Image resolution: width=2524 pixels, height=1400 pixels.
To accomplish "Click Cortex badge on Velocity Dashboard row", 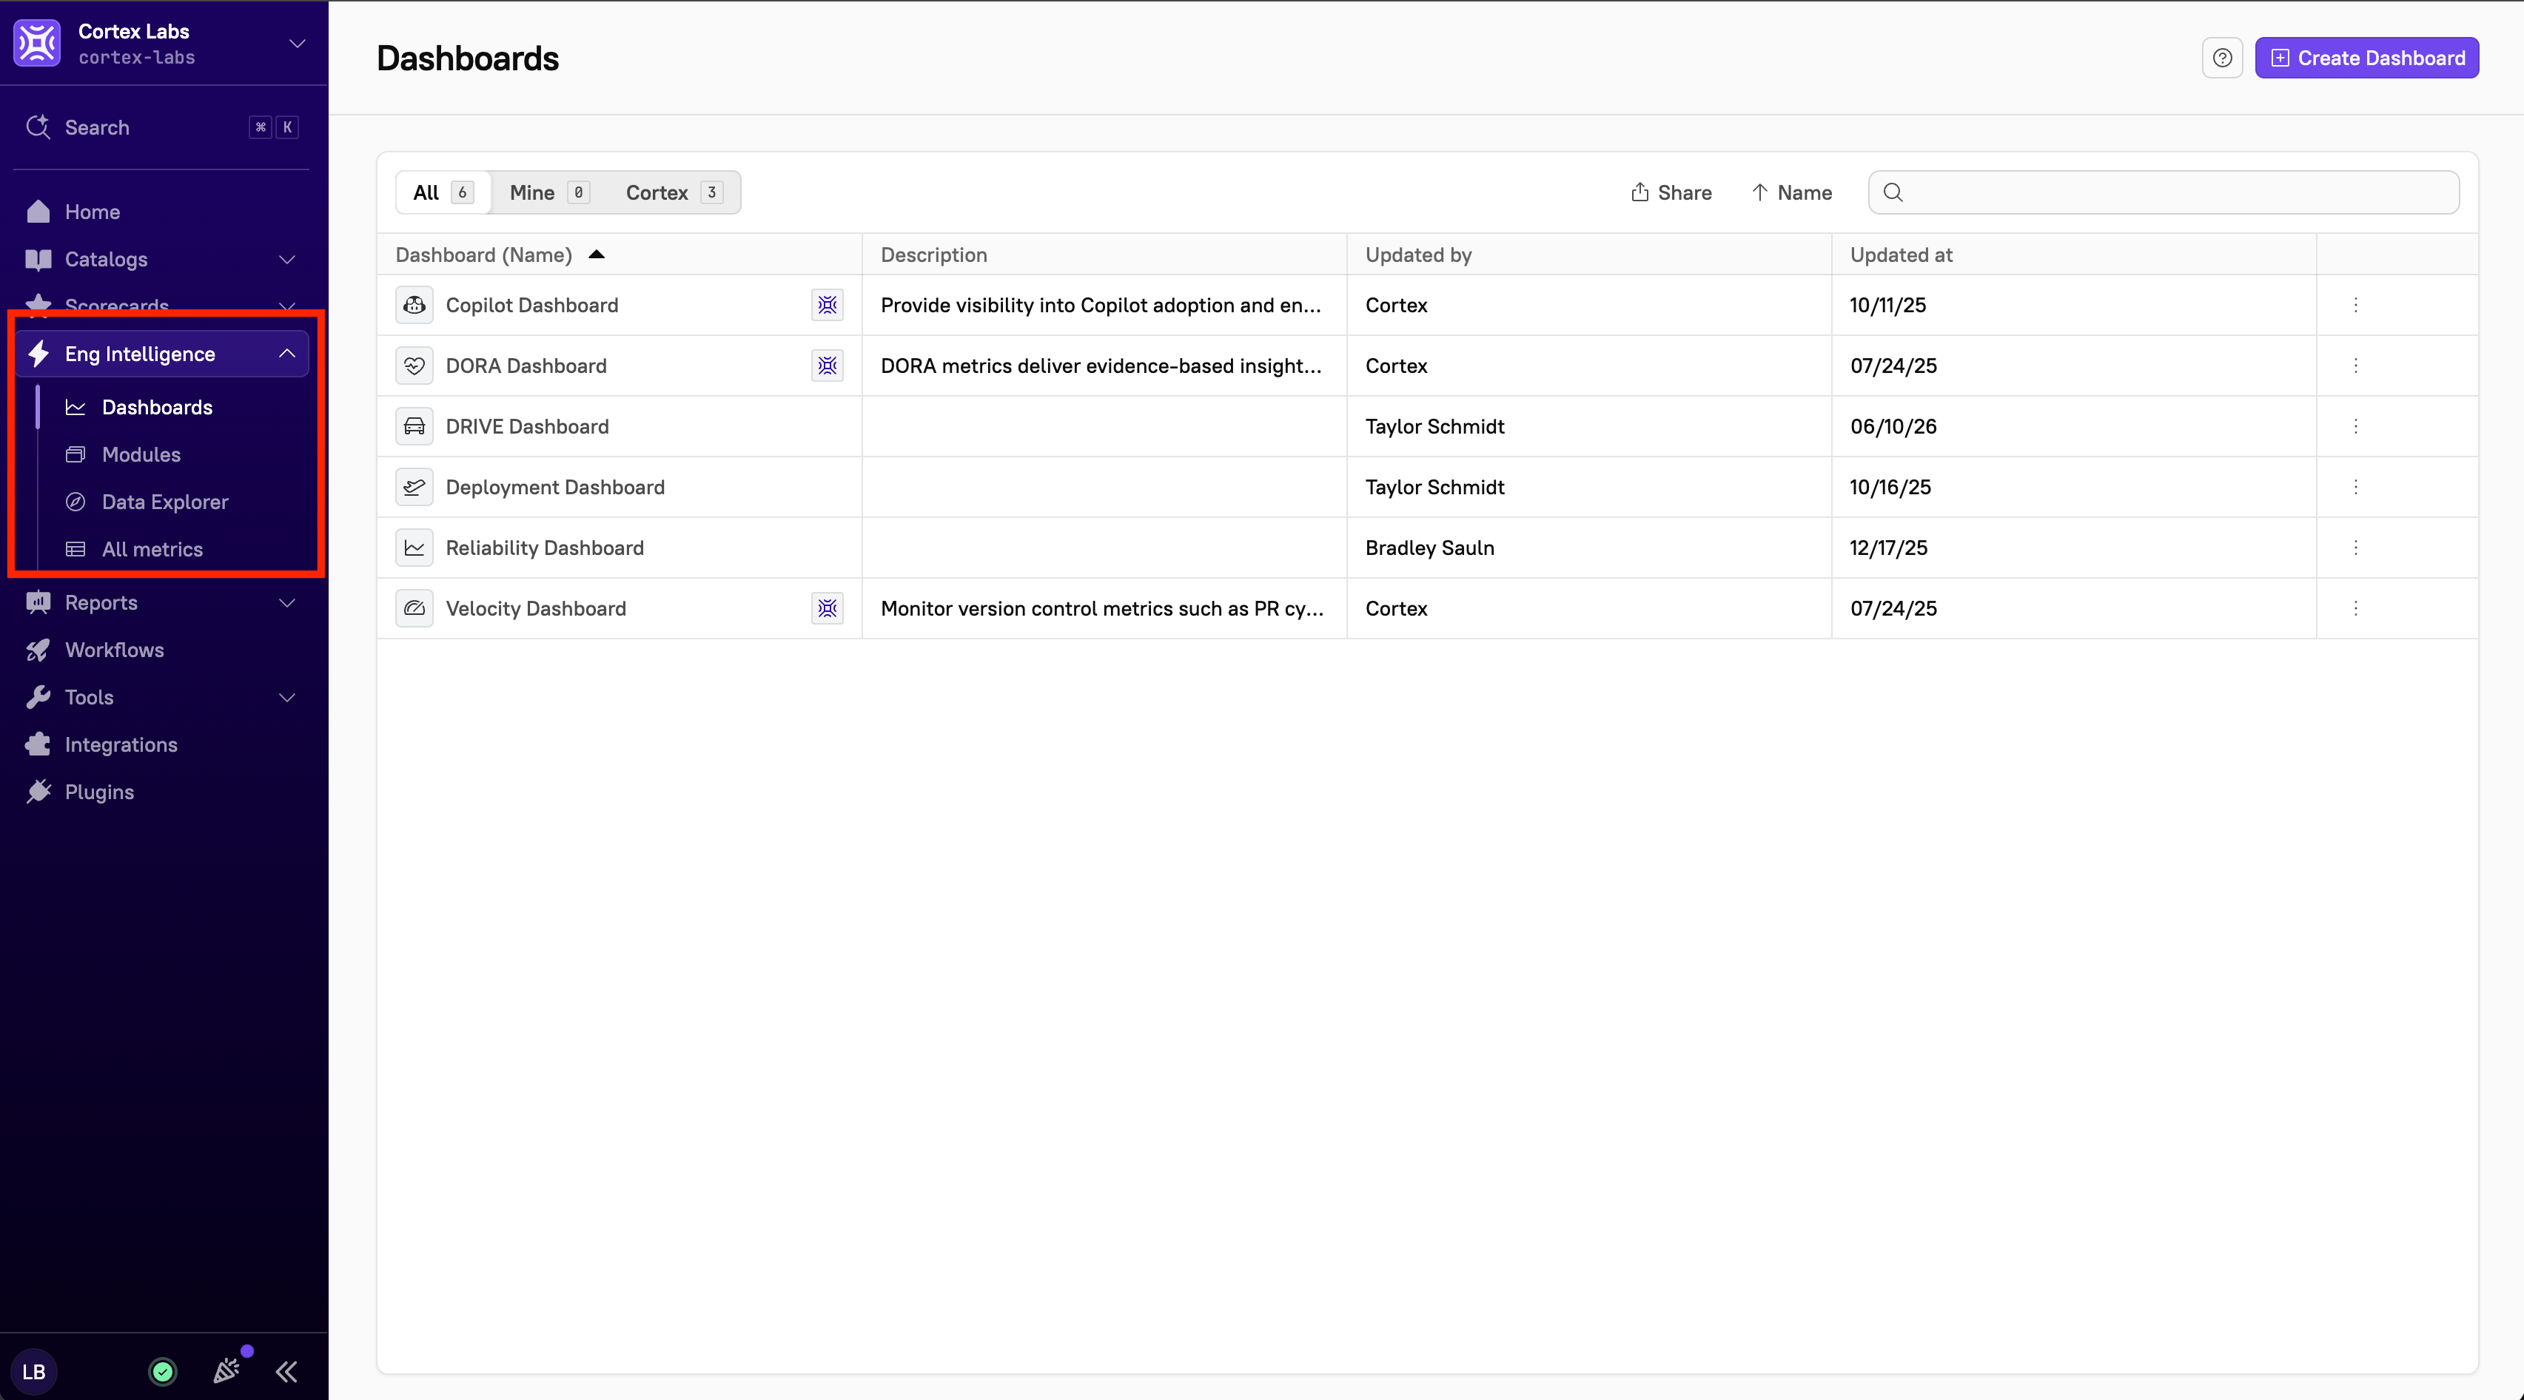I will click(827, 608).
